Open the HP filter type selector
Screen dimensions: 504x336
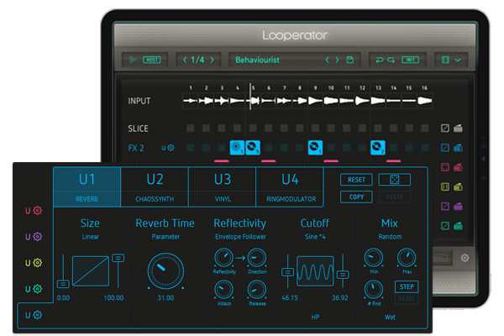coord(315,317)
